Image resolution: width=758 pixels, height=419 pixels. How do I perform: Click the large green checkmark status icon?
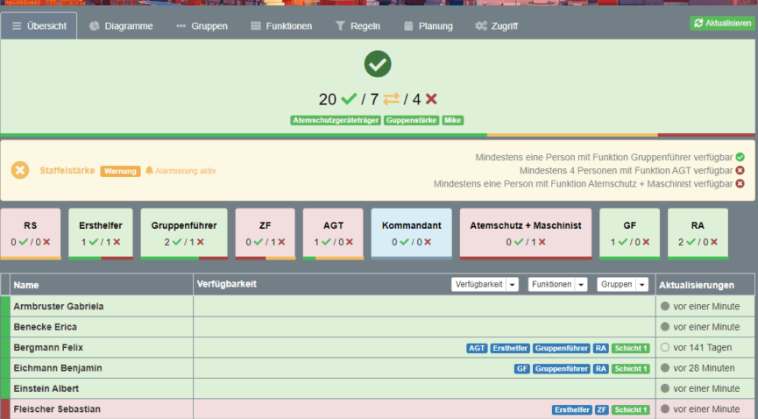click(378, 64)
